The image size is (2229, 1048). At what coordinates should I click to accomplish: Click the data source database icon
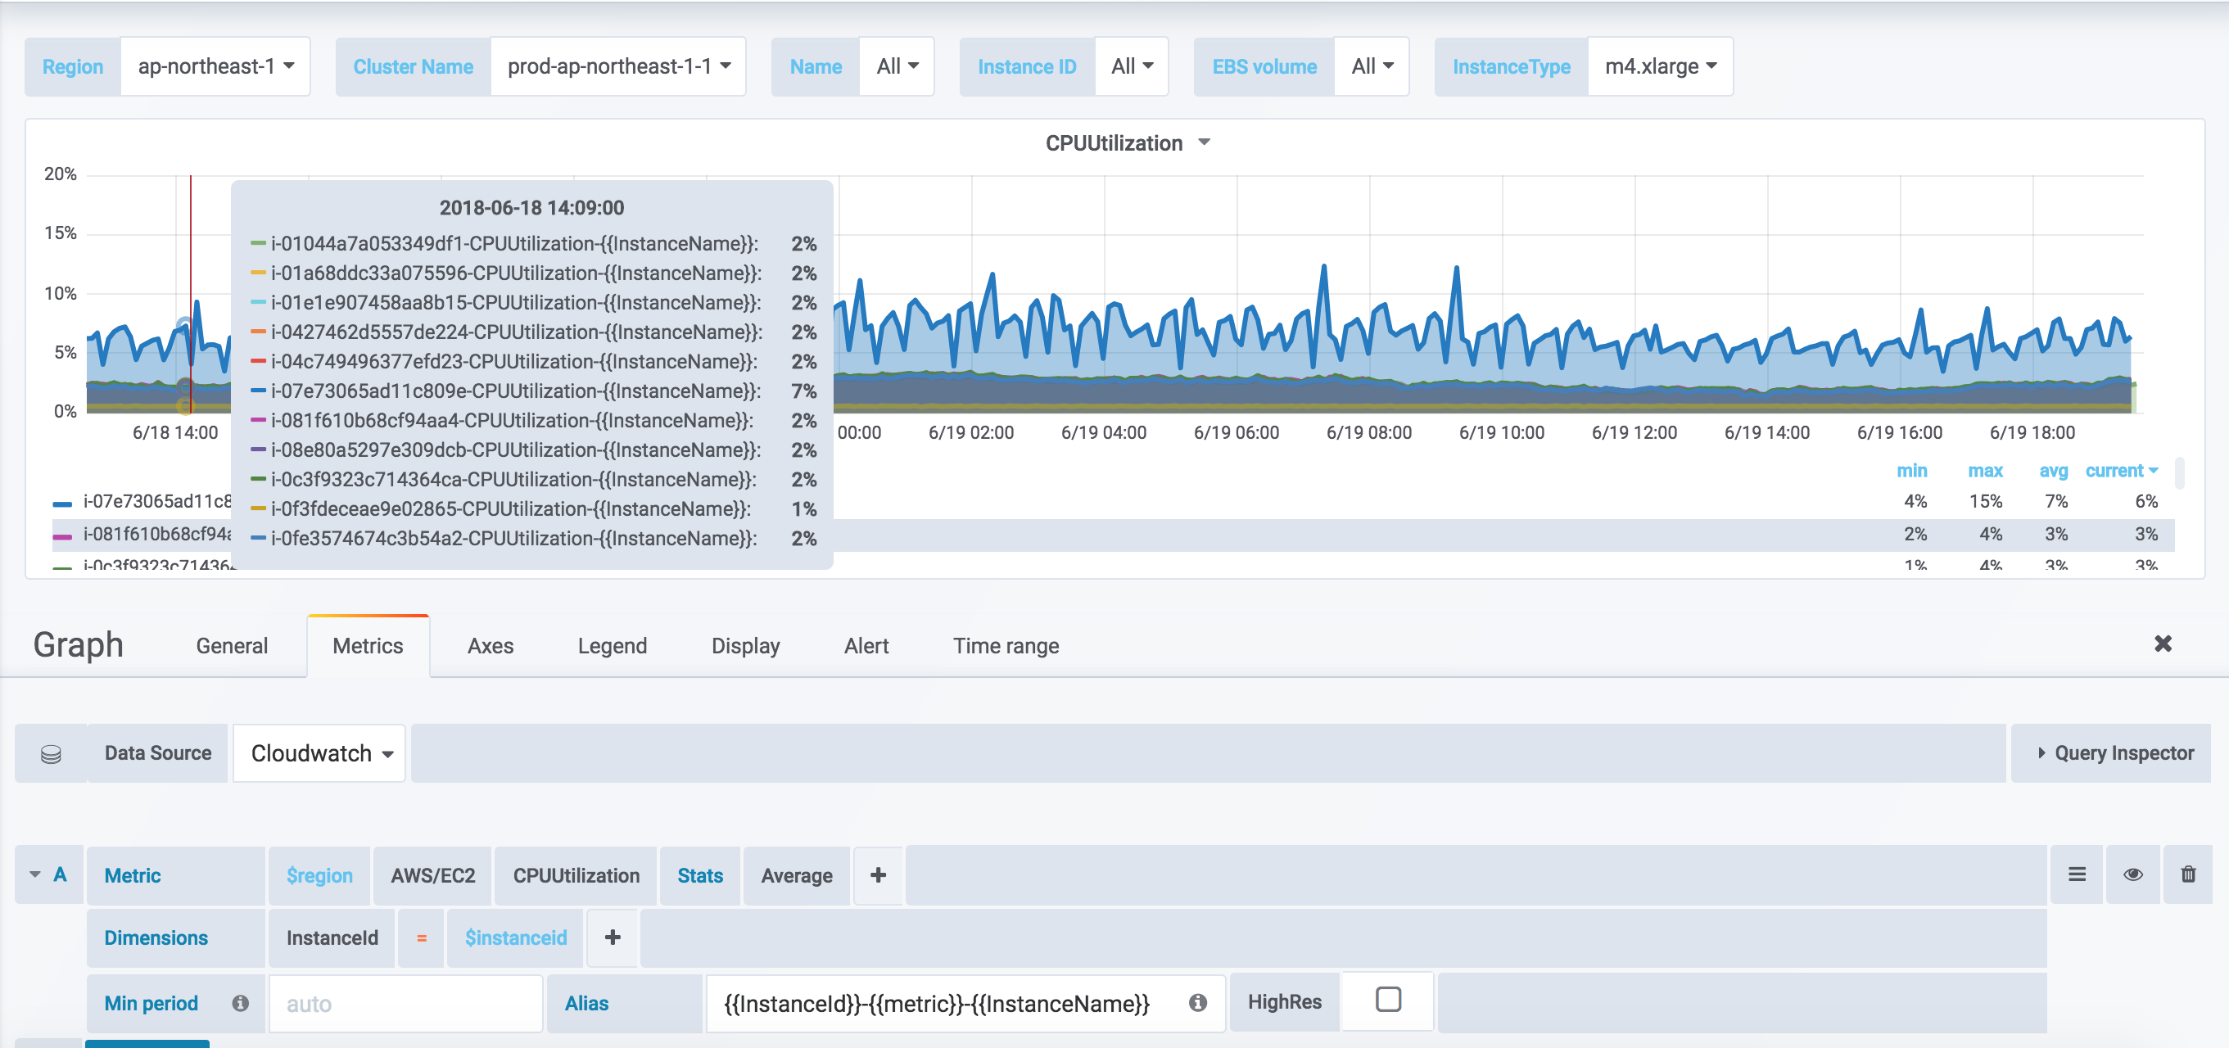[51, 754]
